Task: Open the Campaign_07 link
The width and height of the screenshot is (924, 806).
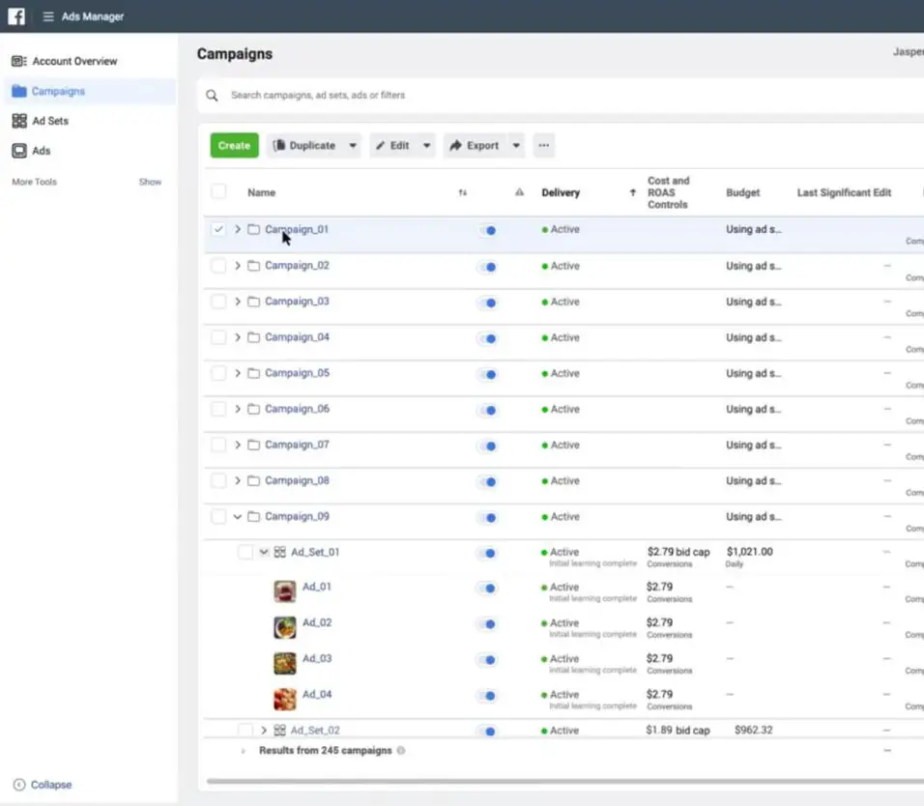Action: point(297,445)
